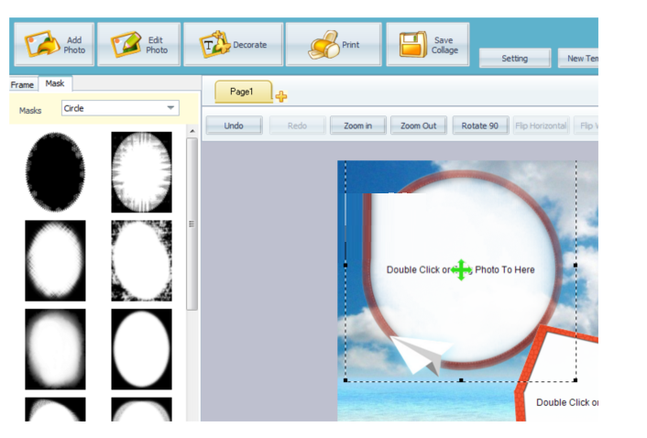Select the Mask tab

[x=55, y=83]
